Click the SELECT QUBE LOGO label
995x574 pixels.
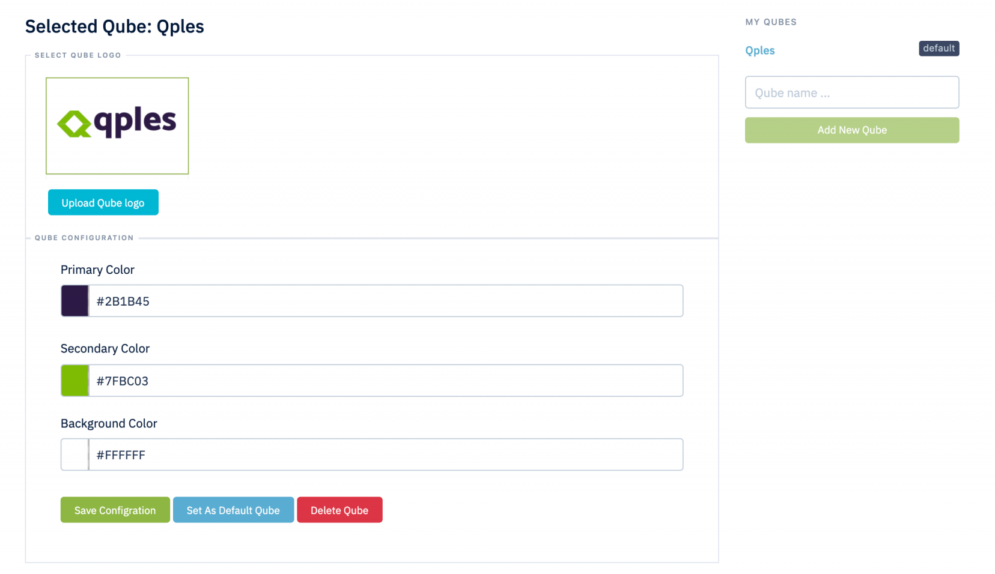click(x=78, y=55)
